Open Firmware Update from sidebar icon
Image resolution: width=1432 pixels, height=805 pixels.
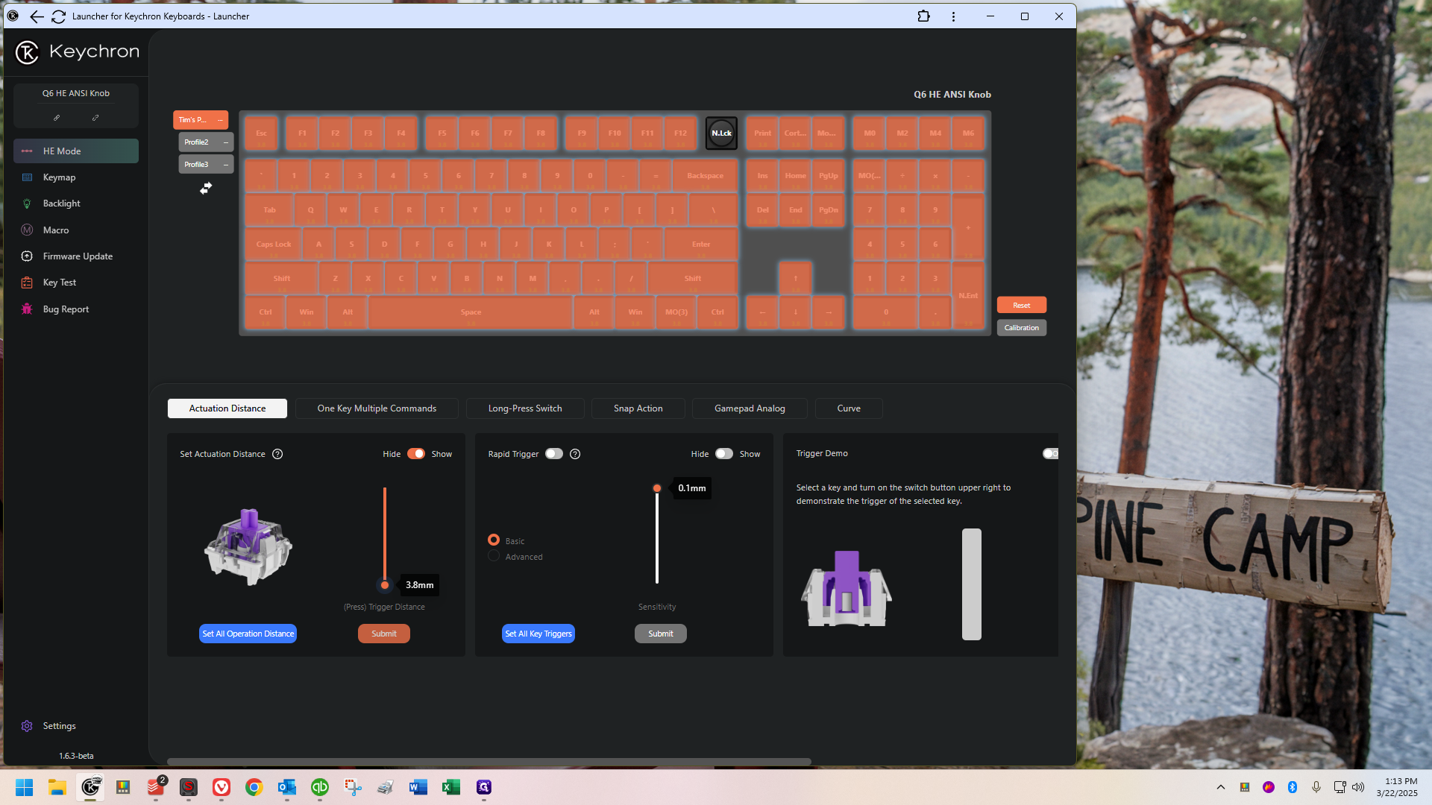pyautogui.click(x=27, y=256)
